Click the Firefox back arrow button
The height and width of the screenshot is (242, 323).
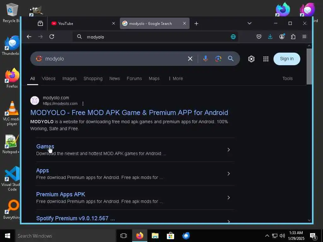(29, 37)
